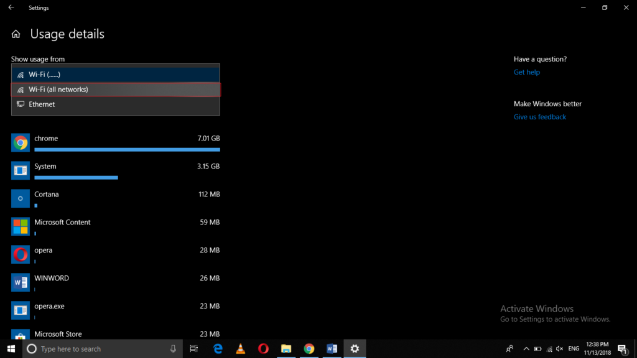
Task: Choose Wi-Fi (all networks) from dropdown
Action: (116, 89)
